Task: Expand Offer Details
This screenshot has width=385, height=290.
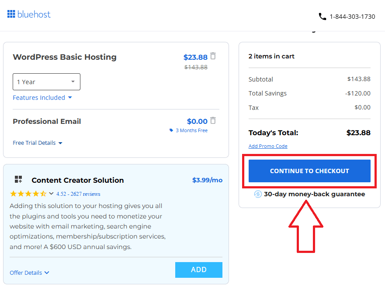Action: pos(29,272)
